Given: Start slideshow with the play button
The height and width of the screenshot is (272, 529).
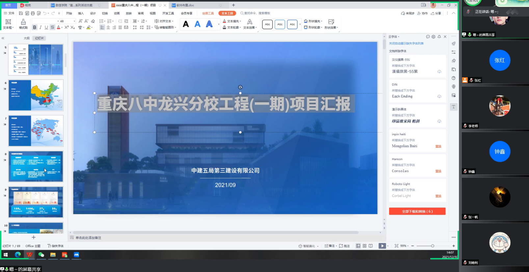Looking at the screenshot, I should [382, 246].
